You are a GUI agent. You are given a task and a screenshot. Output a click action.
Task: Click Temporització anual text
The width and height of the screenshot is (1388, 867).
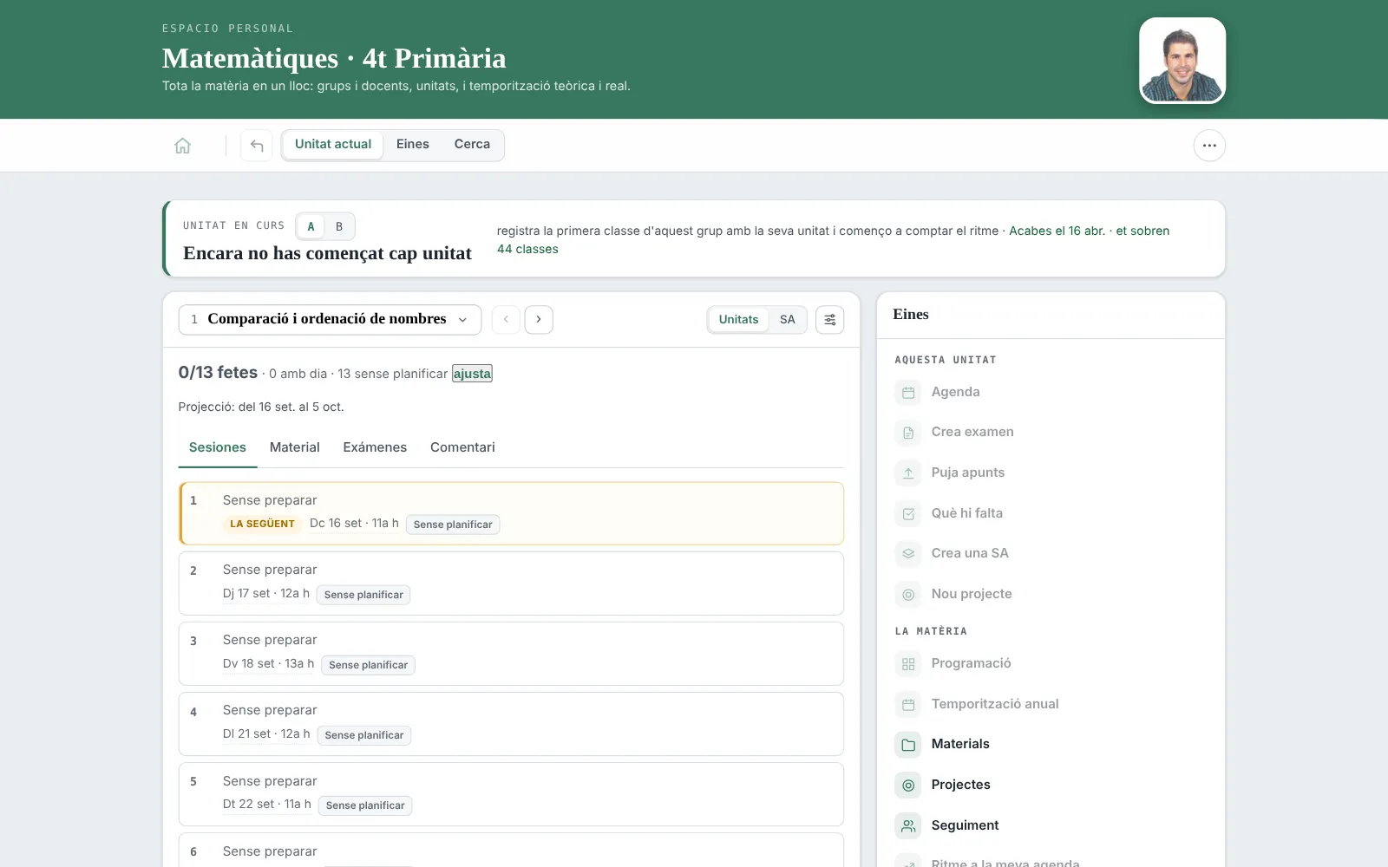(995, 705)
